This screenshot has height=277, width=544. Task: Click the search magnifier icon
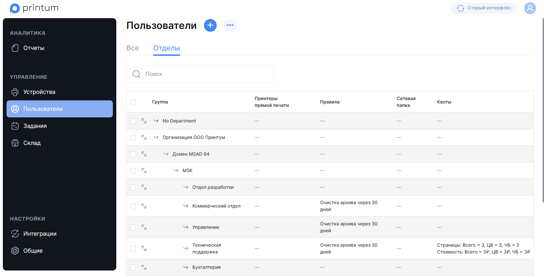click(136, 74)
